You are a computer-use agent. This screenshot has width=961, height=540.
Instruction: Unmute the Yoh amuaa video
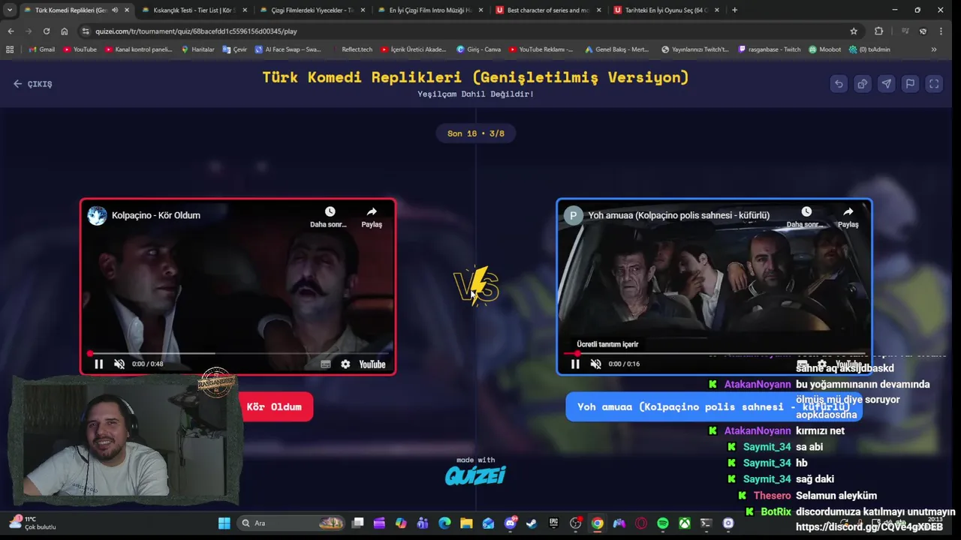(596, 364)
